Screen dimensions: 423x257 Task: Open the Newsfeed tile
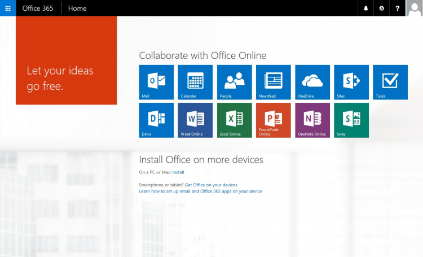(274, 82)
